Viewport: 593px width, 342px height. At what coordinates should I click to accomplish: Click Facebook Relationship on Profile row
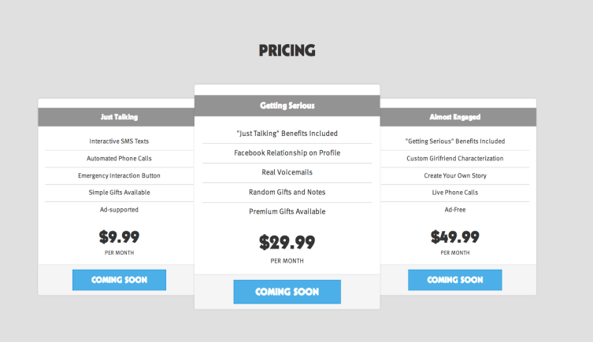point(287,153)
